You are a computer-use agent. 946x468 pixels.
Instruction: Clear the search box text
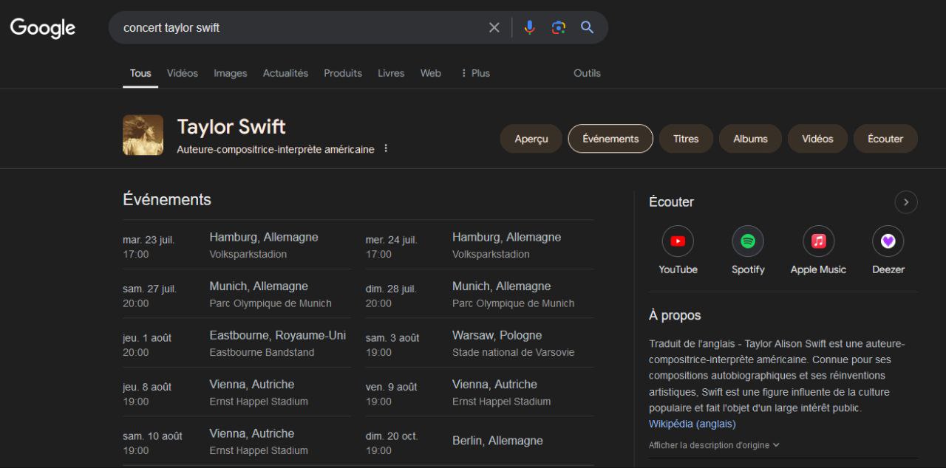pyautogui.click(x=494, y=27)
